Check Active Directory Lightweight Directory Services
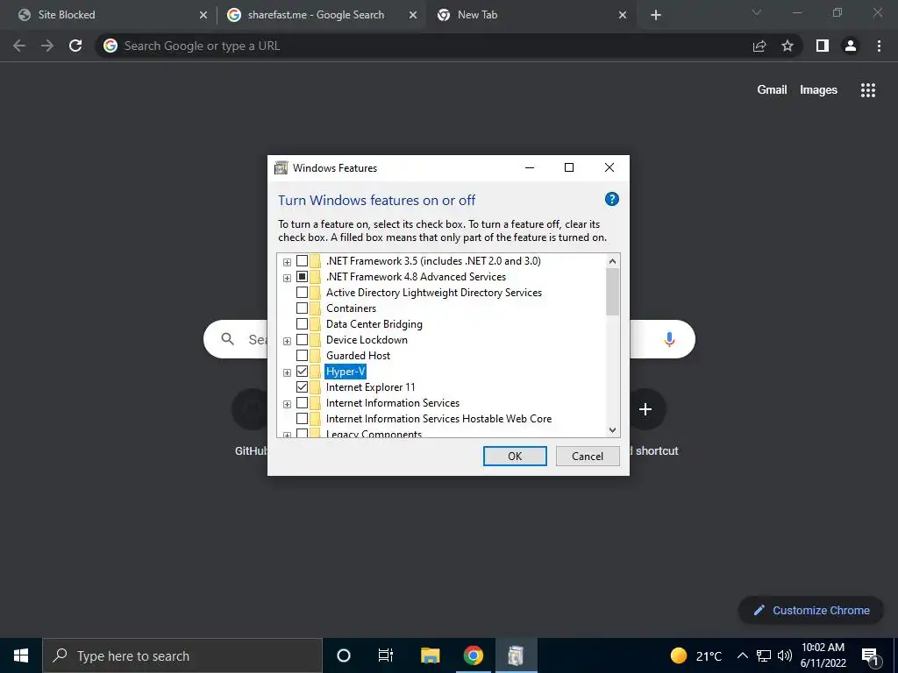The height and width of the screenshot is (673, 898). tap(302, 293)
